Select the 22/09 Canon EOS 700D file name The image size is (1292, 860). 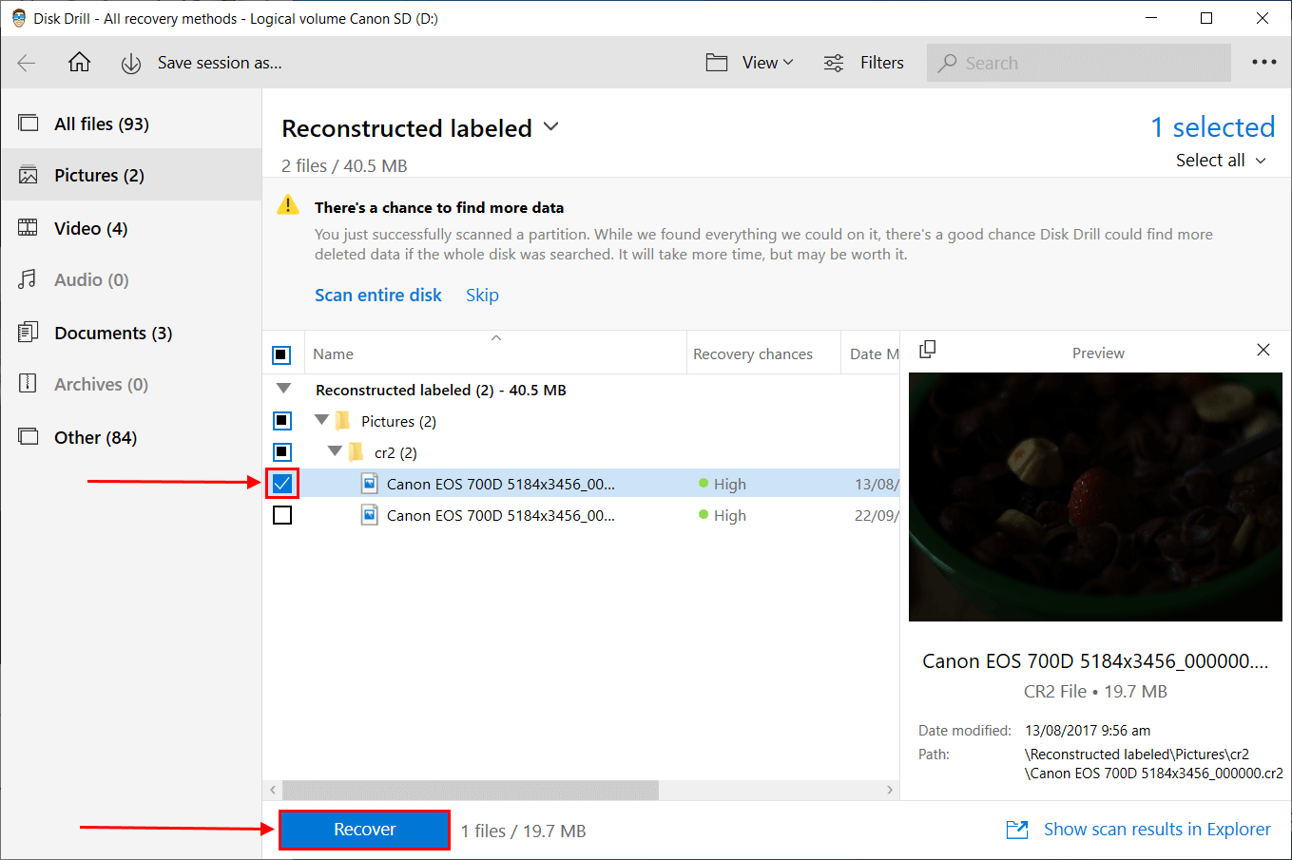coord(500,515)
